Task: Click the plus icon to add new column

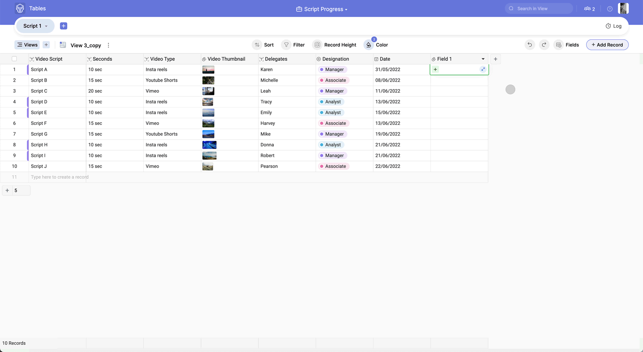Action: 495,59
